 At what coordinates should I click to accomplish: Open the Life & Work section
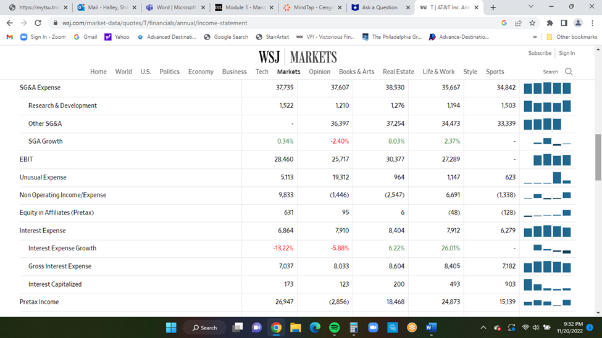tap(438, 72)
